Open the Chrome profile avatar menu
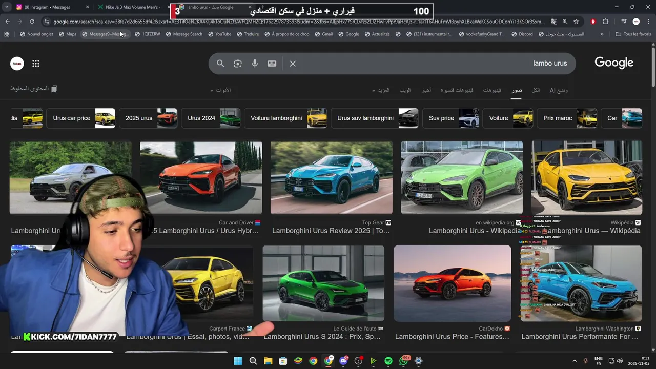 [636, 22]
